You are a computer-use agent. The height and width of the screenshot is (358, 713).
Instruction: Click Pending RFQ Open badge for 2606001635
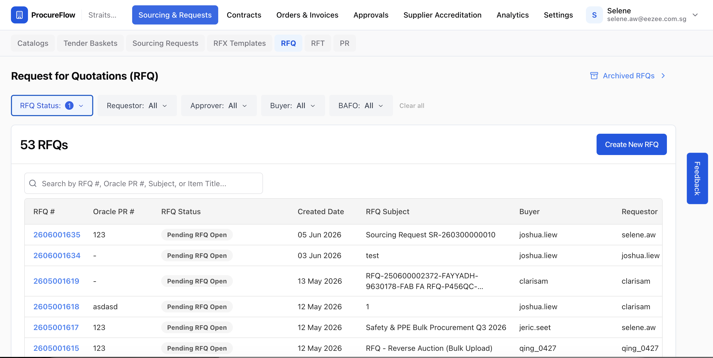coord(197,235)
